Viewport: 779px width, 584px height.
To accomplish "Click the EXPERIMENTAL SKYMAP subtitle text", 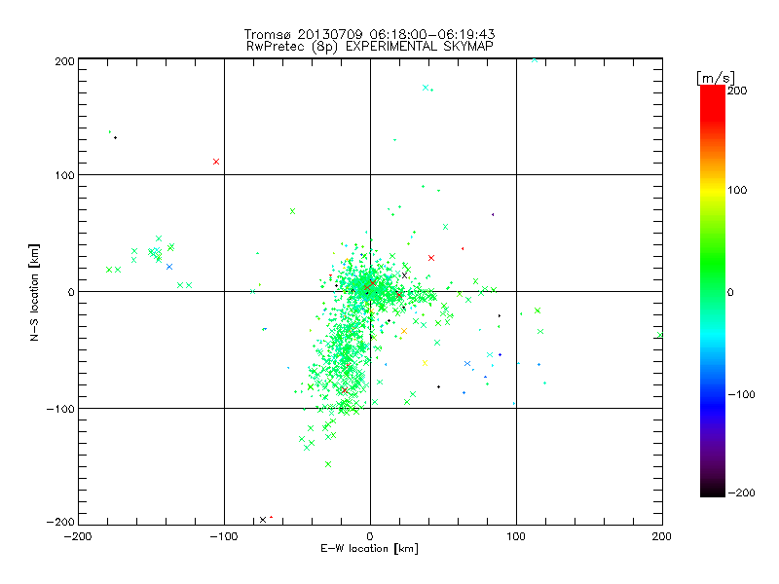I will [x=420, y=47].
